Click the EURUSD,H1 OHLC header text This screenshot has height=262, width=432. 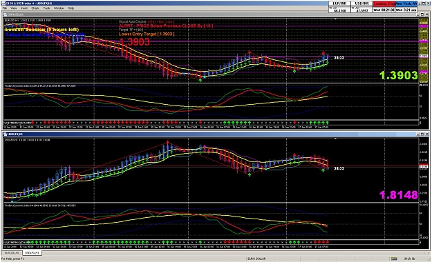click(28, 21)
